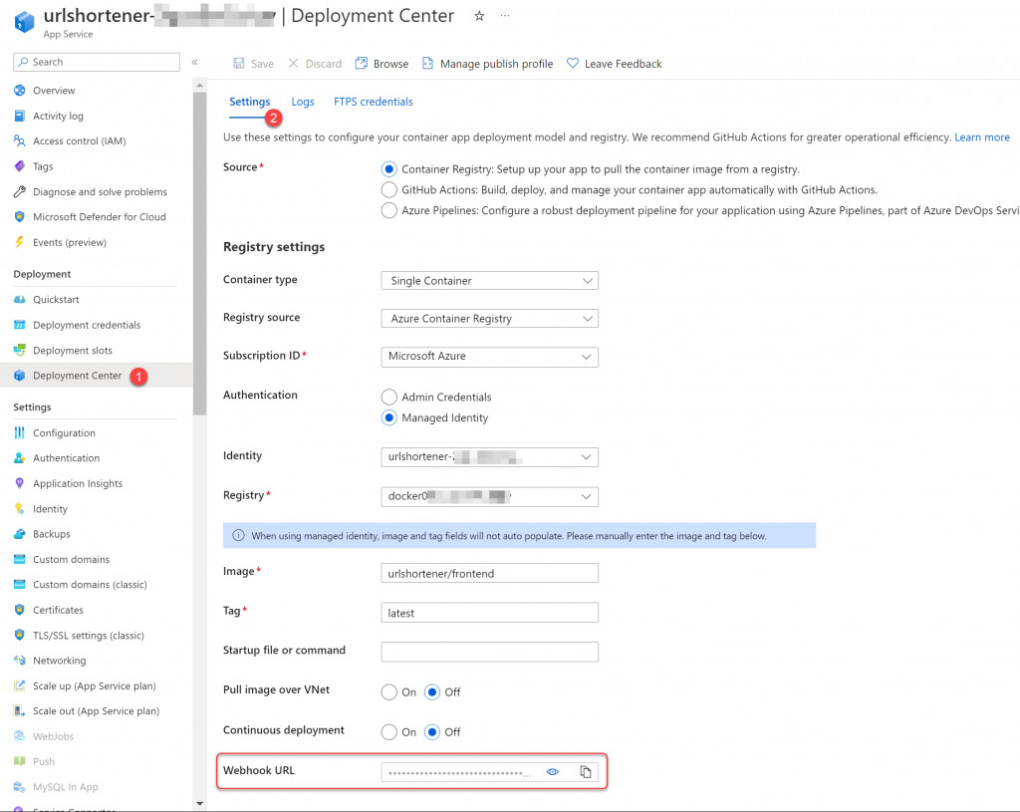Click the sidebar Search box
1020x812 pixels.
click(97, 62)
